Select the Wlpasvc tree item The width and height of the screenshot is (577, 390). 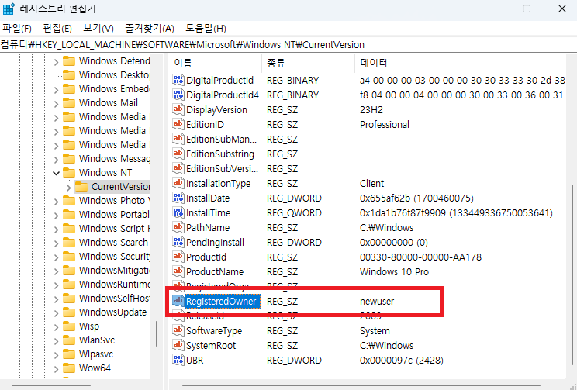tap(96, 354)
